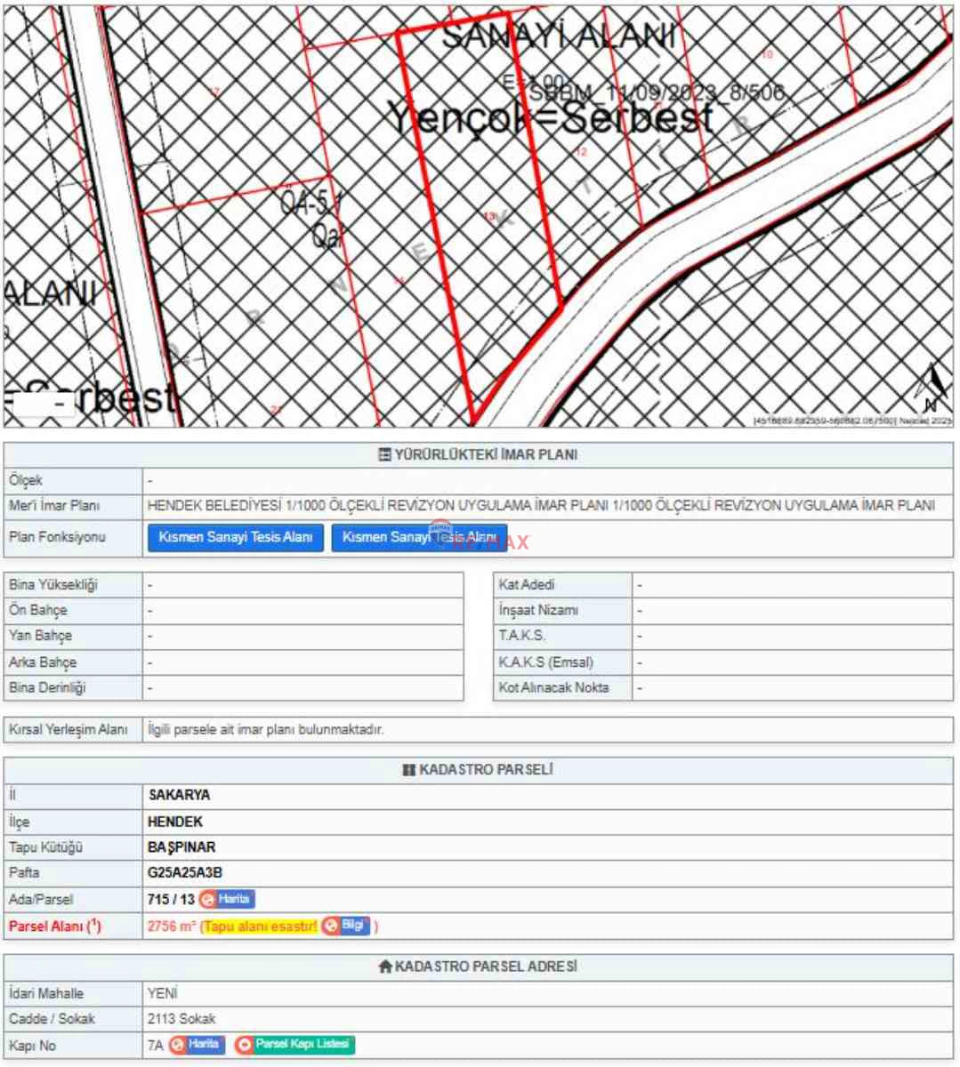This screenshot has height=1067, width=960.
Task: Click the YENİ İdari Mahalle value
Action: click(163, 993)
